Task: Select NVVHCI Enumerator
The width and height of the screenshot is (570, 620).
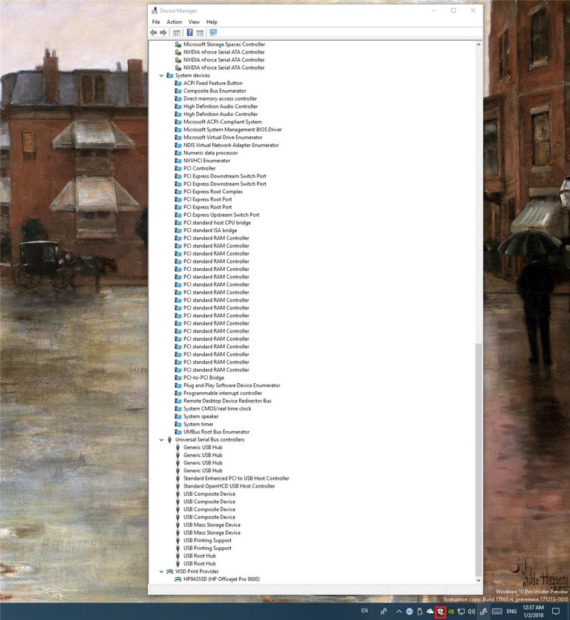Action: coord(207,160)
